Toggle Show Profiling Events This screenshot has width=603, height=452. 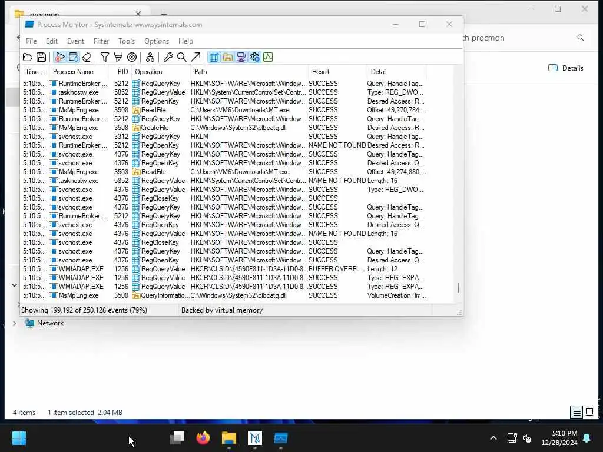tap(268, 57)
